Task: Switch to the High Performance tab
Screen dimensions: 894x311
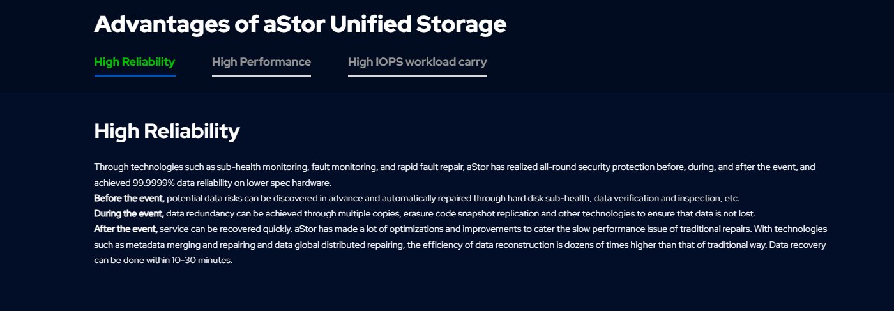Action: coord(261,62)
